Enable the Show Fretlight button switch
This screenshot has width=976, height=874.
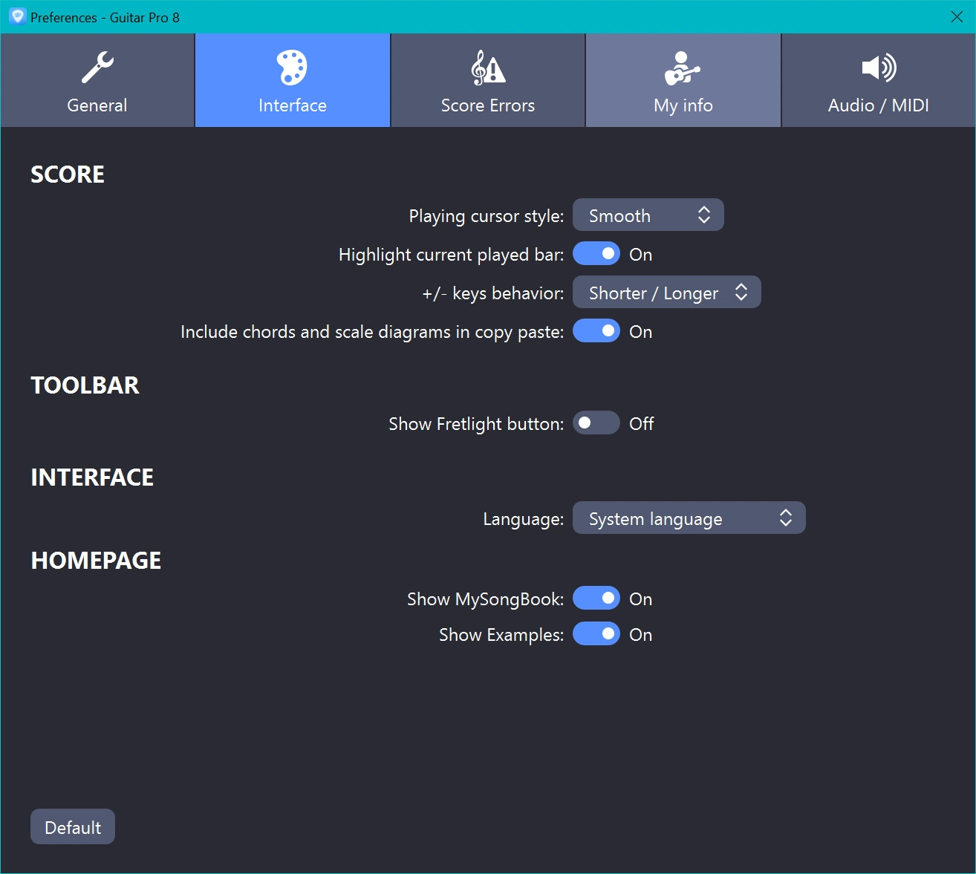pyautogui.click(x=596, y=423)
